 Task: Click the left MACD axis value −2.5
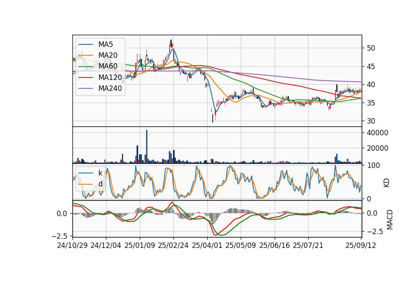point(59,236)
